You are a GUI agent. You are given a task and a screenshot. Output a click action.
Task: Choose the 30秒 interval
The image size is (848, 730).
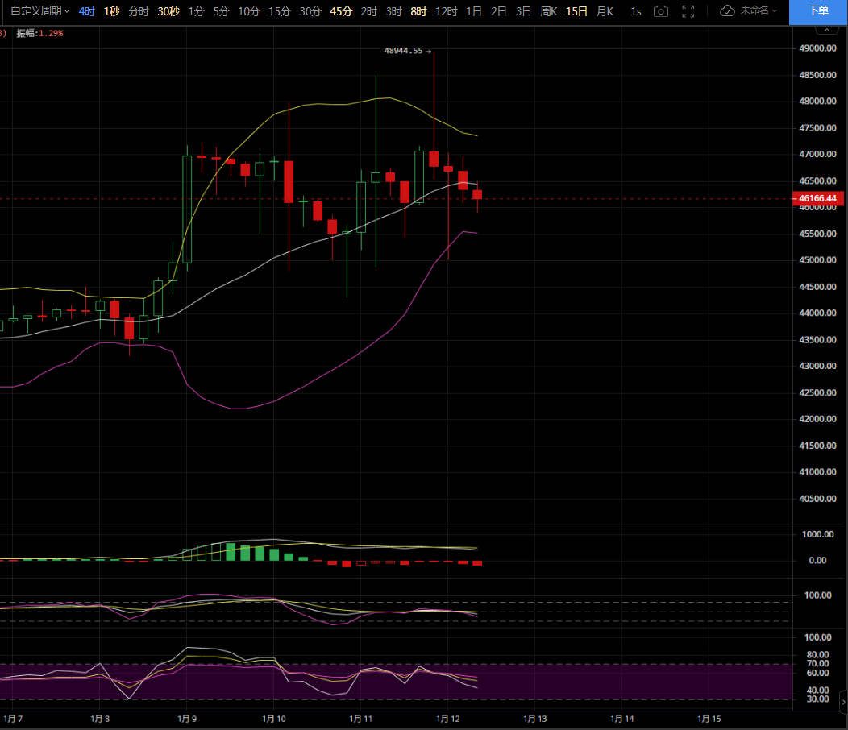[x=168, y=11]
